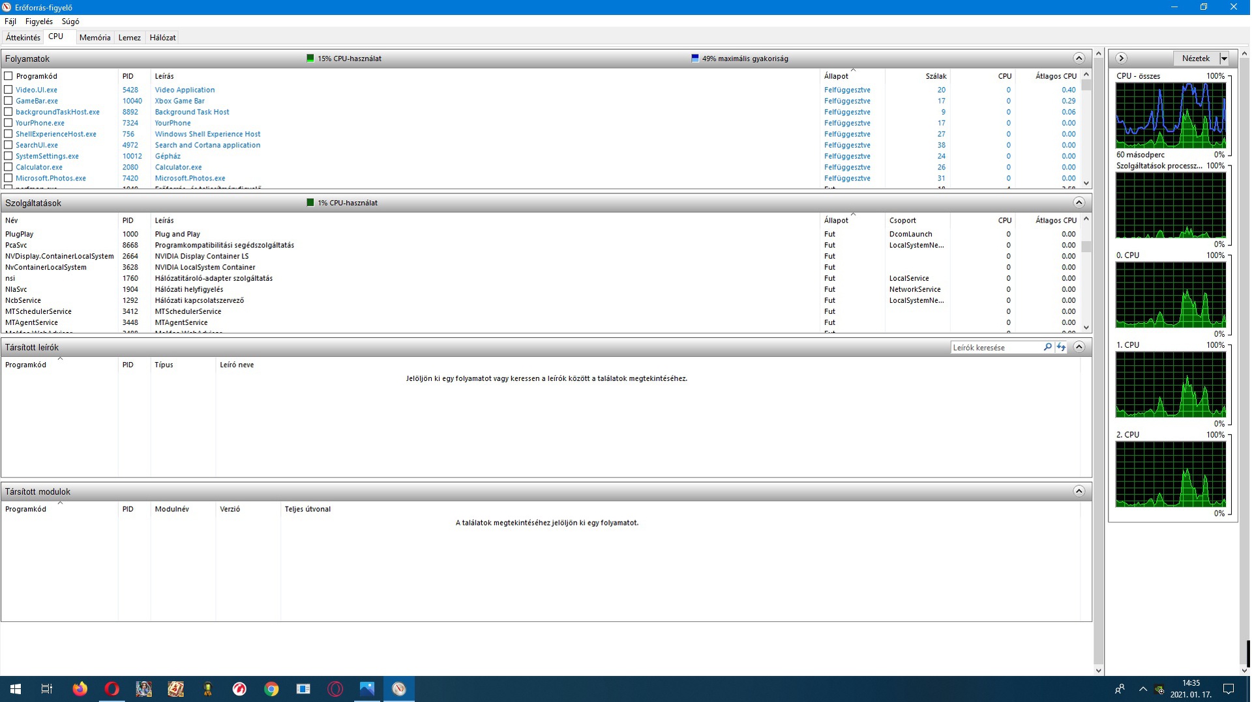Open Google Chrome from the taskbar
The width and height of the screenshot is (1252, 702).
pyautogui.click(x=271, y=688)
